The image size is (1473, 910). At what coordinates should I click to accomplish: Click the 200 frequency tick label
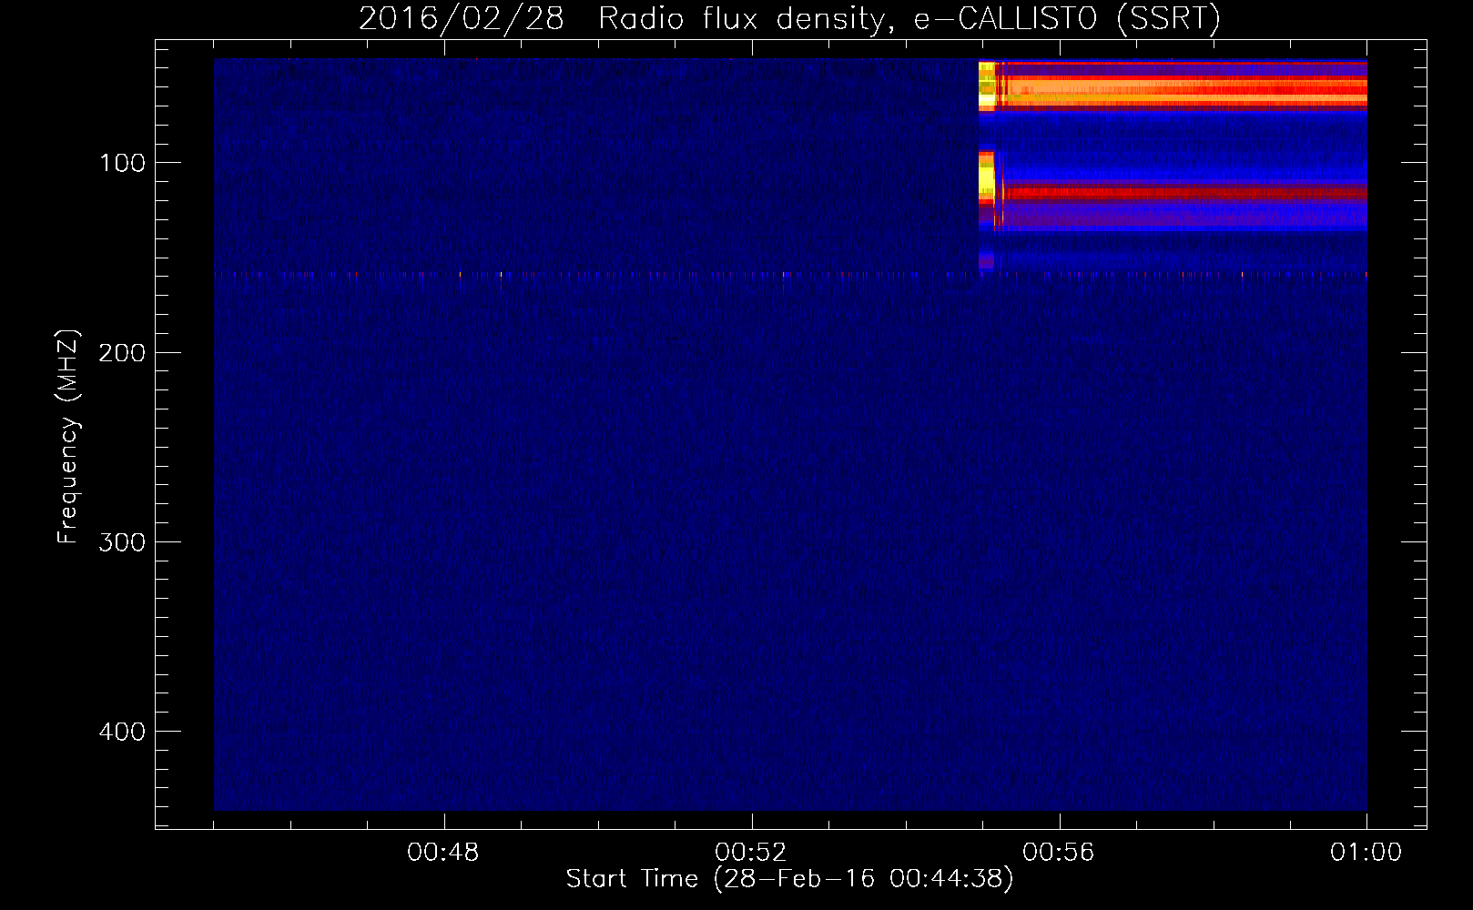122,353
